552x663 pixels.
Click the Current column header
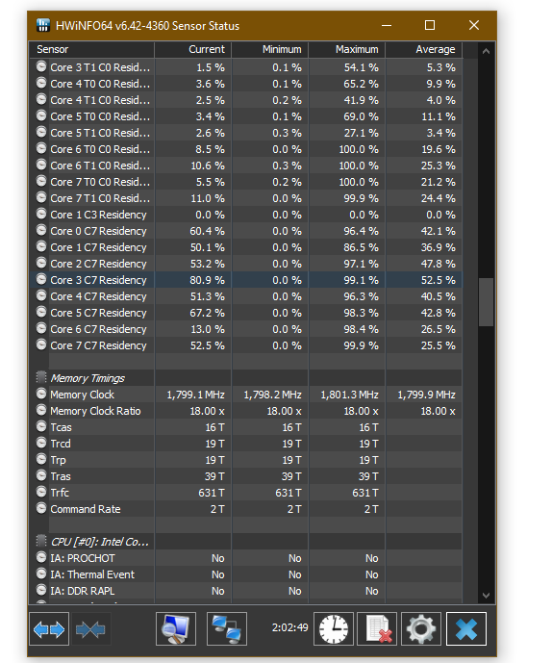pyautogui.click(x=192, y=49)
